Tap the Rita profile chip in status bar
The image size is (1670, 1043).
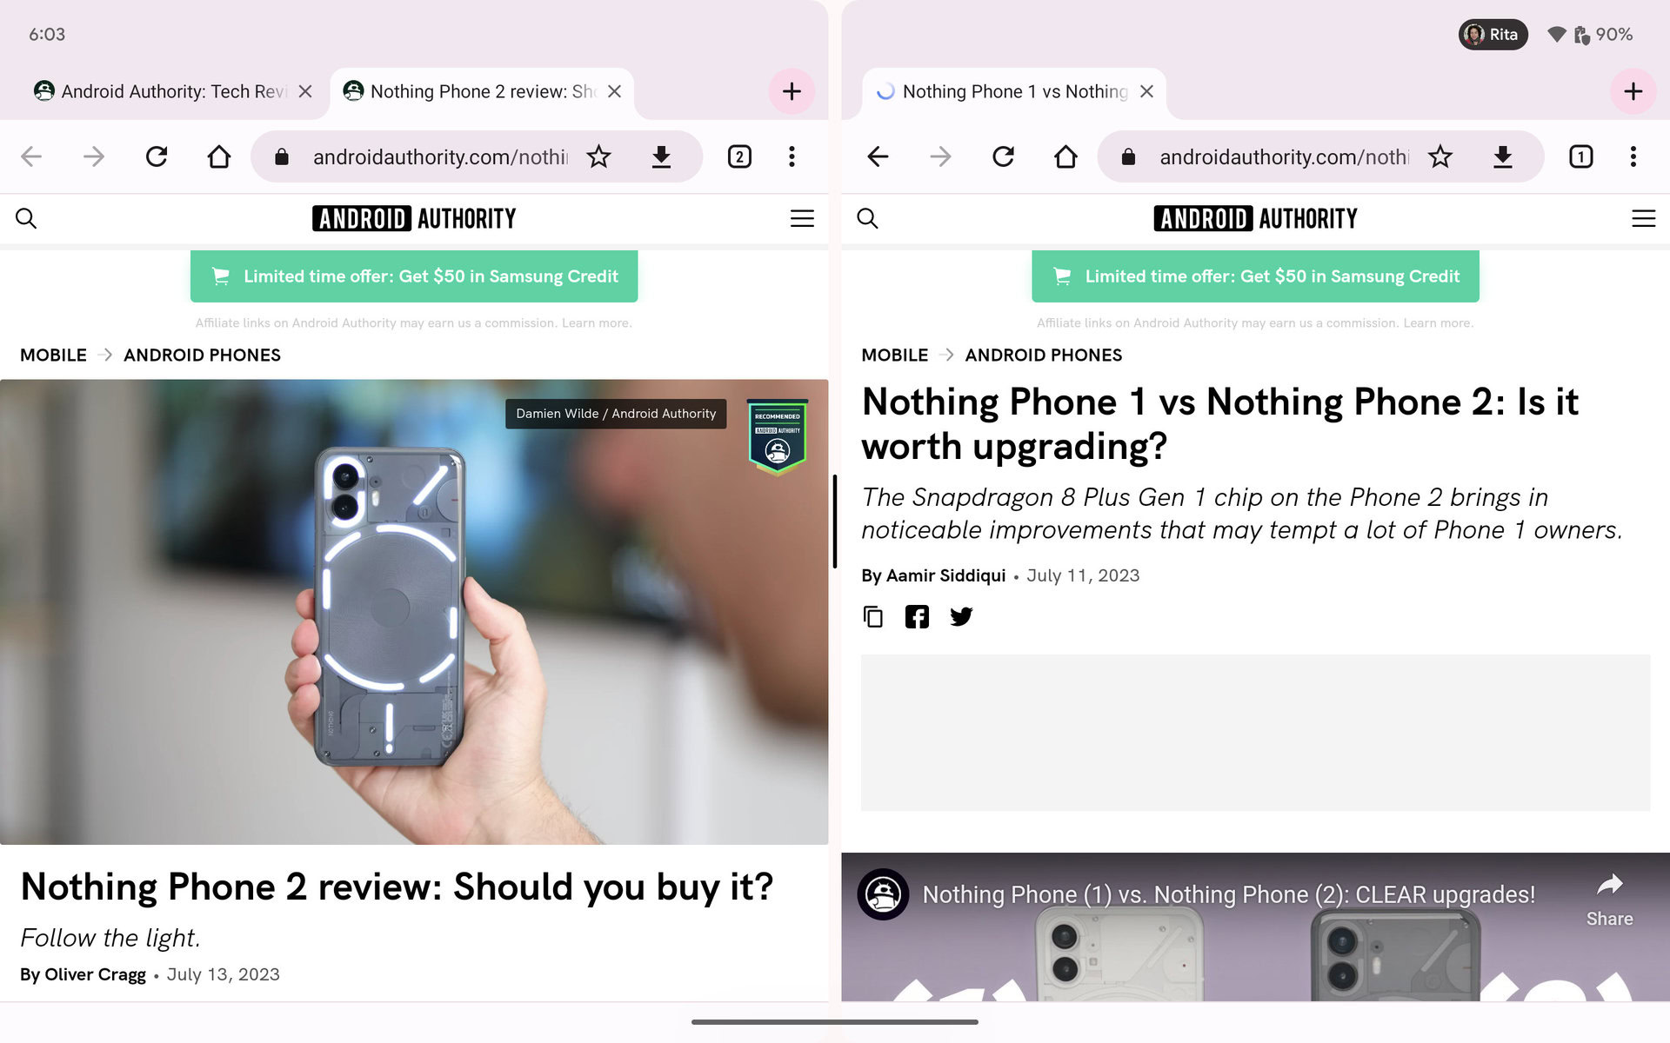[x=1493, y=35]
